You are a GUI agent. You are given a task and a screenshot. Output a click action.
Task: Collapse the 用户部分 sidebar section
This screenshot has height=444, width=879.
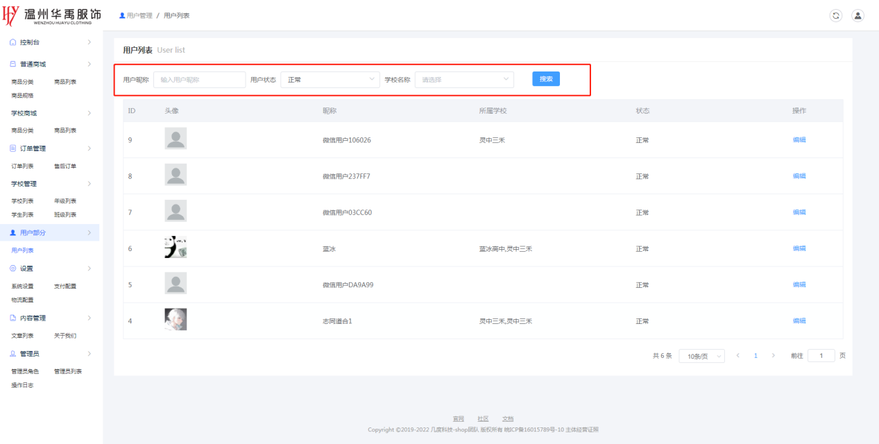pos(89,233)
